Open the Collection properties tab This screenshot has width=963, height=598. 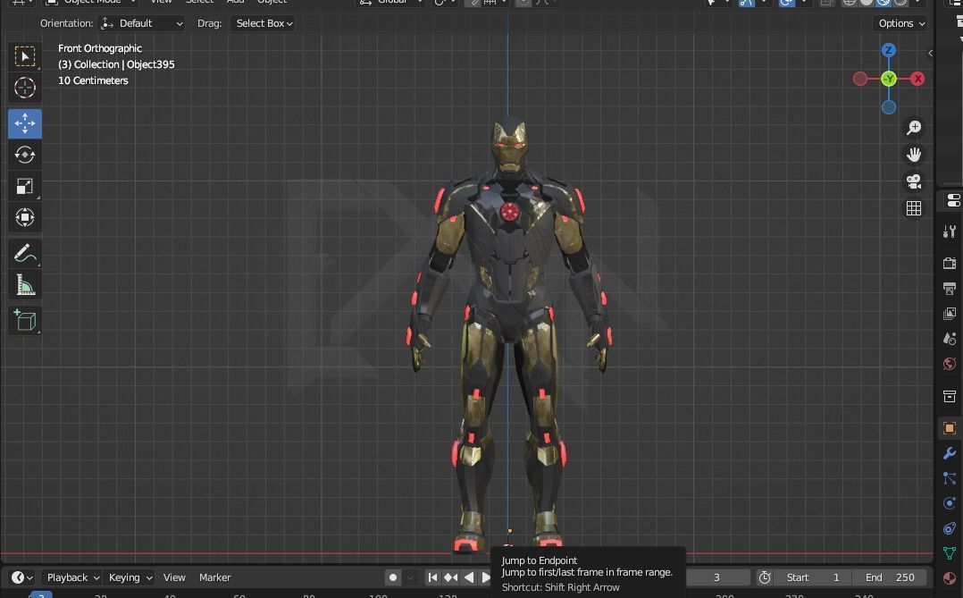pos(950,396)
